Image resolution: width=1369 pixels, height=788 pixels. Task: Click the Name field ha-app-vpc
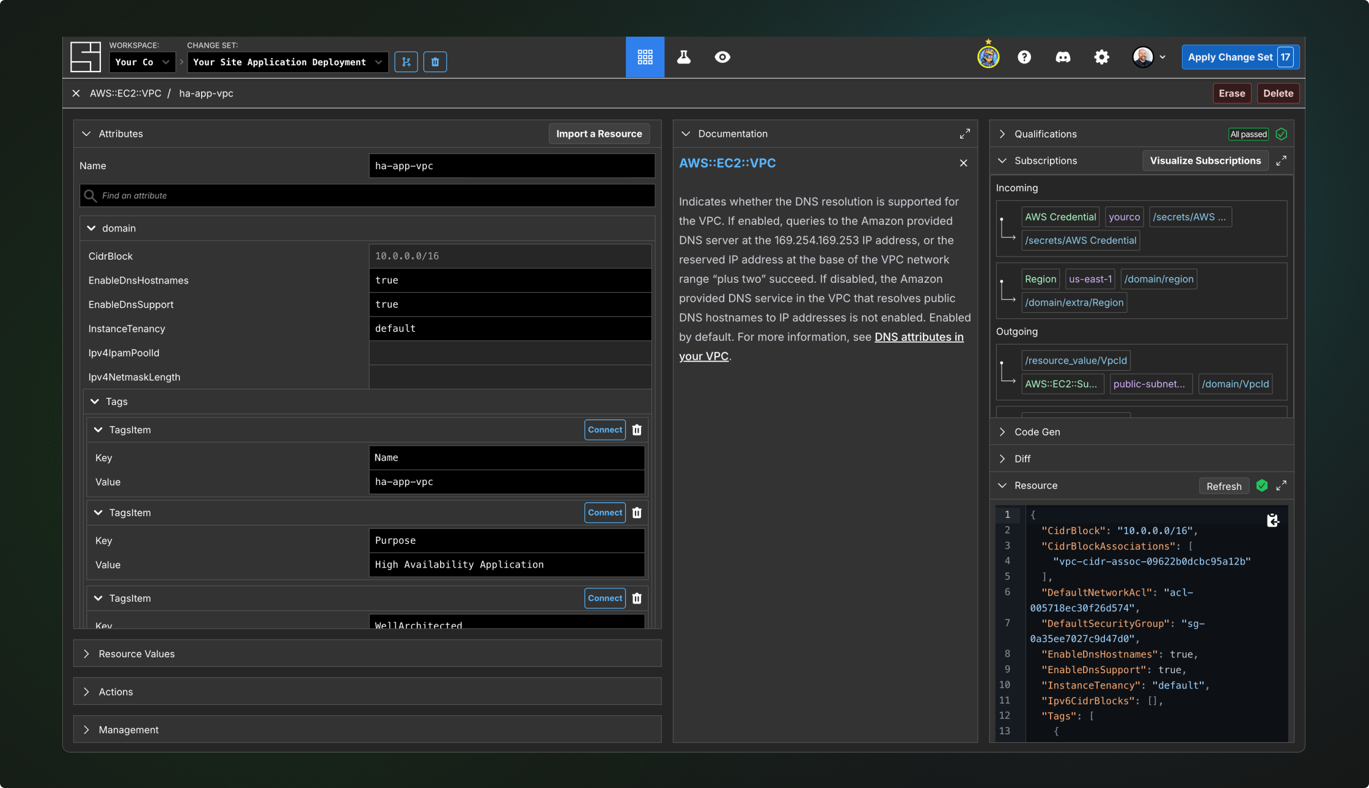[x=512, y=166]
